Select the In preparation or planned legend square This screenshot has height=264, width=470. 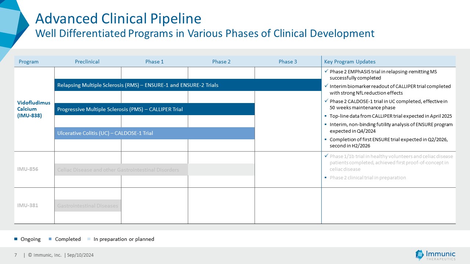point(88,239)
